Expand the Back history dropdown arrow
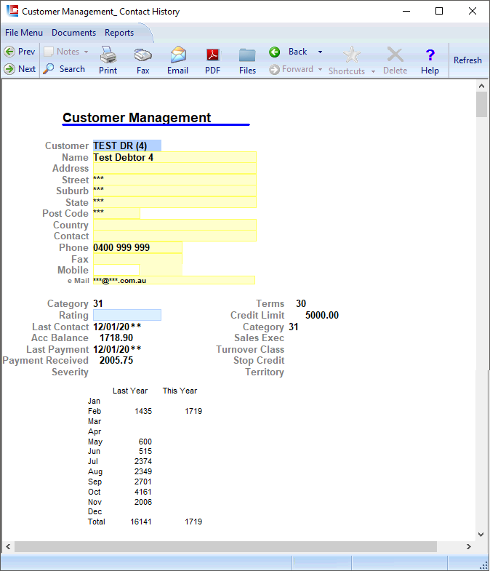The height and width of the screenshot is (571, 490). tap(321, 52)
